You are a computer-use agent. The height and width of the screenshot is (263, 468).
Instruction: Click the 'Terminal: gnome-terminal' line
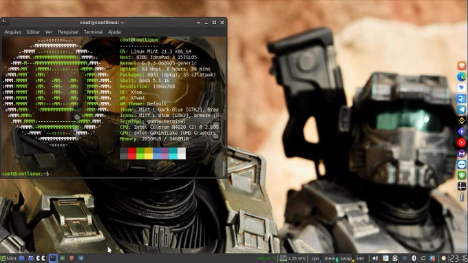coord(153,121)
